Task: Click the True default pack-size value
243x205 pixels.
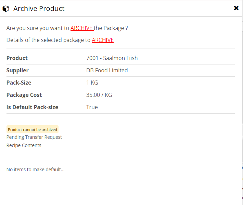Action: [92, 107]
